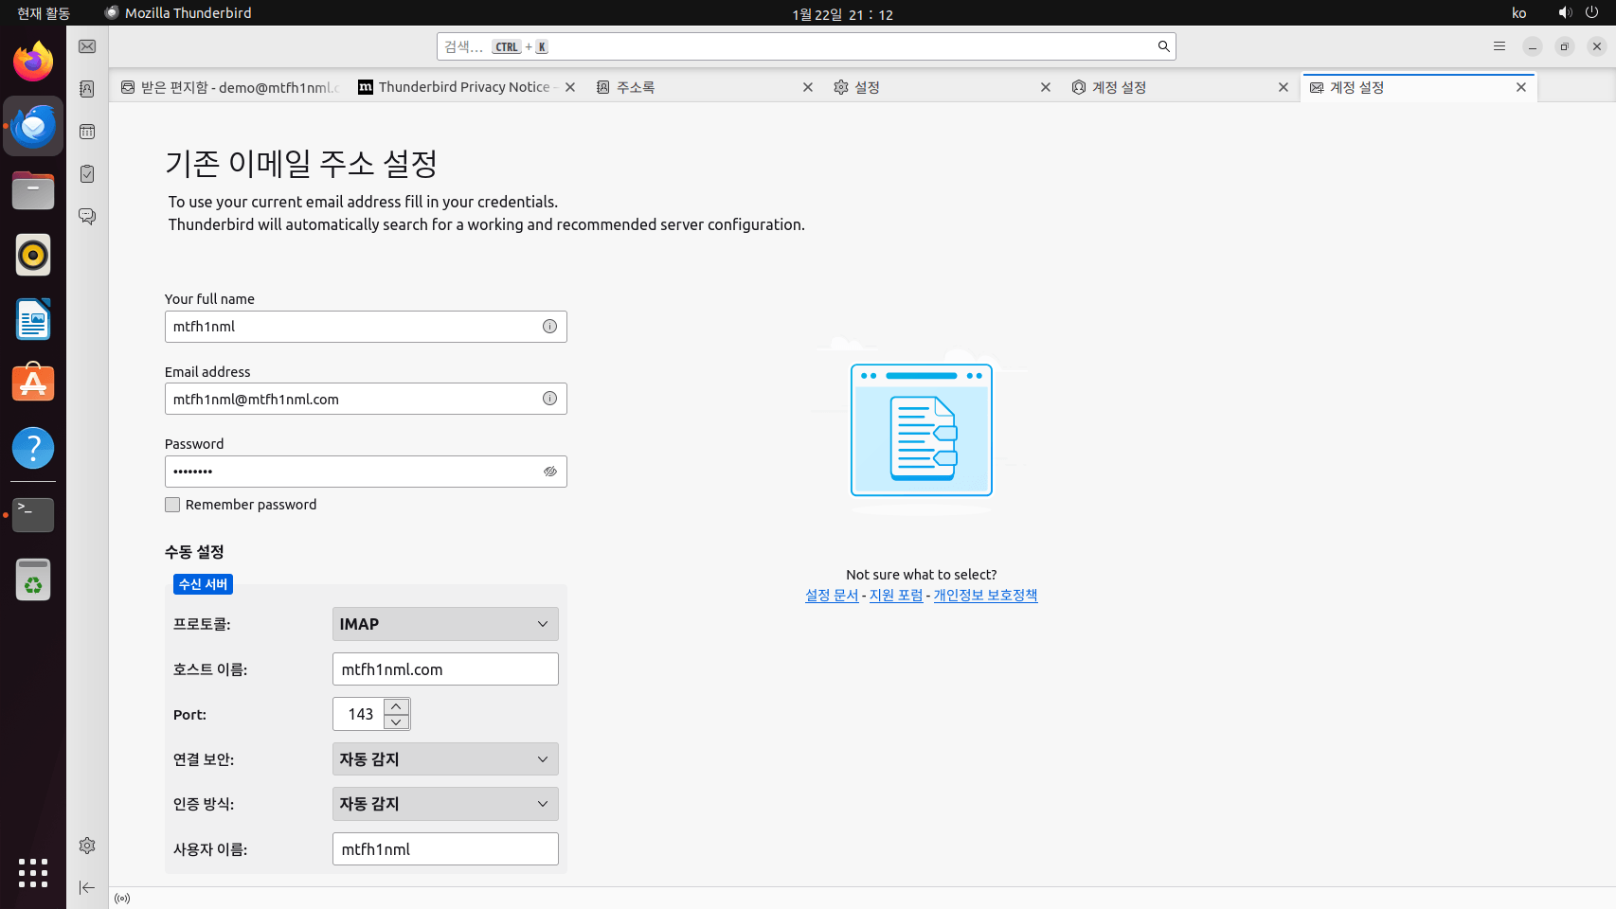Show info for Your full name field
Image resolution: width=1616 pixels, height=909 pixels.
point(549,327)
